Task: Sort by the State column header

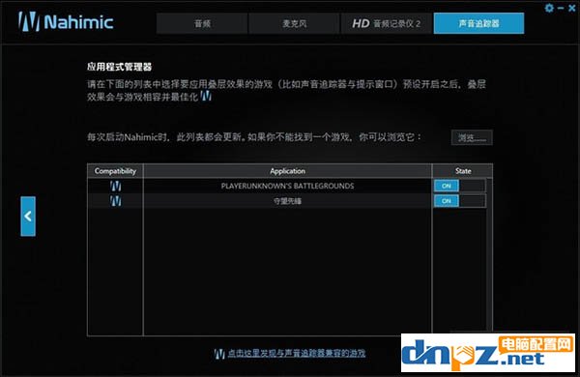Action: click(x=463, y=171)
